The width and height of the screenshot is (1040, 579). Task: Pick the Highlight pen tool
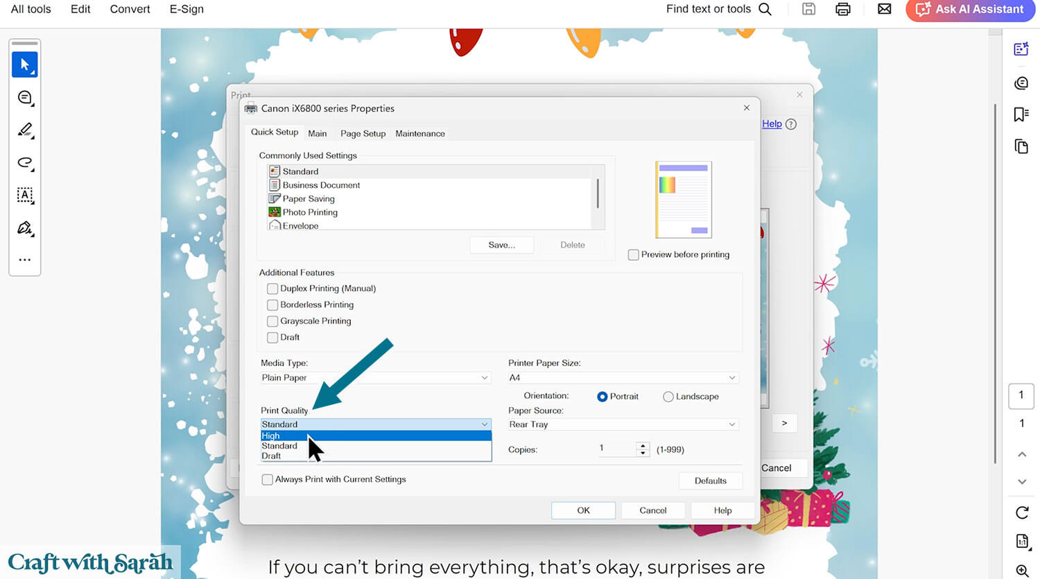point(25,130)
